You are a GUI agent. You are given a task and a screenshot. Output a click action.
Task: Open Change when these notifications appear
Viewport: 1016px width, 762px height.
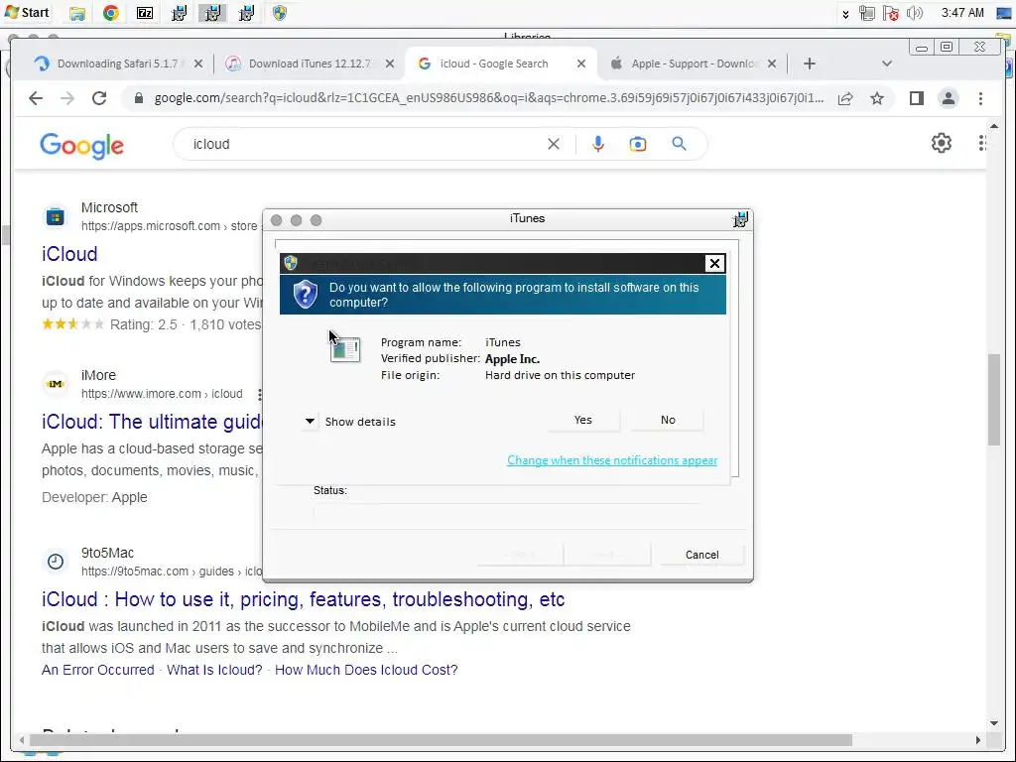click(612, 460)
